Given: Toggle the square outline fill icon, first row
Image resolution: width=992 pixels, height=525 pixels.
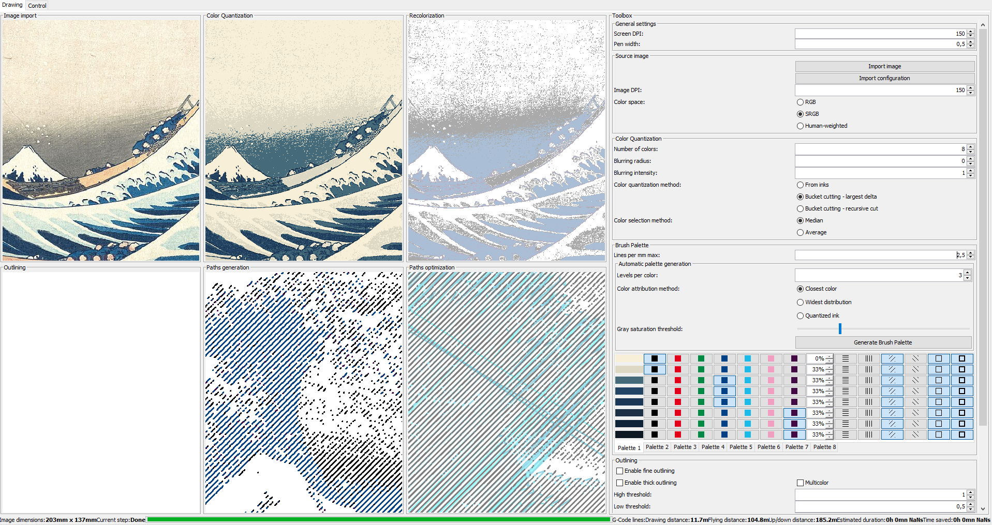Looking at the screenshot, I should [938, 358].
